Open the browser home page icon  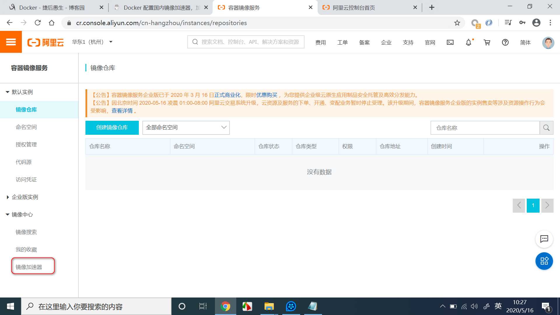52,23
